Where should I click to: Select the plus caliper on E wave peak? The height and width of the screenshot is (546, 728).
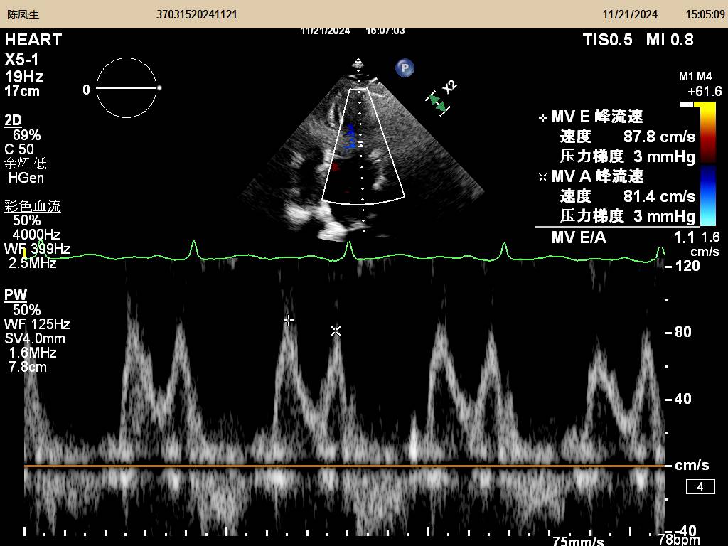pyautogui.click(x=289, y=320)
